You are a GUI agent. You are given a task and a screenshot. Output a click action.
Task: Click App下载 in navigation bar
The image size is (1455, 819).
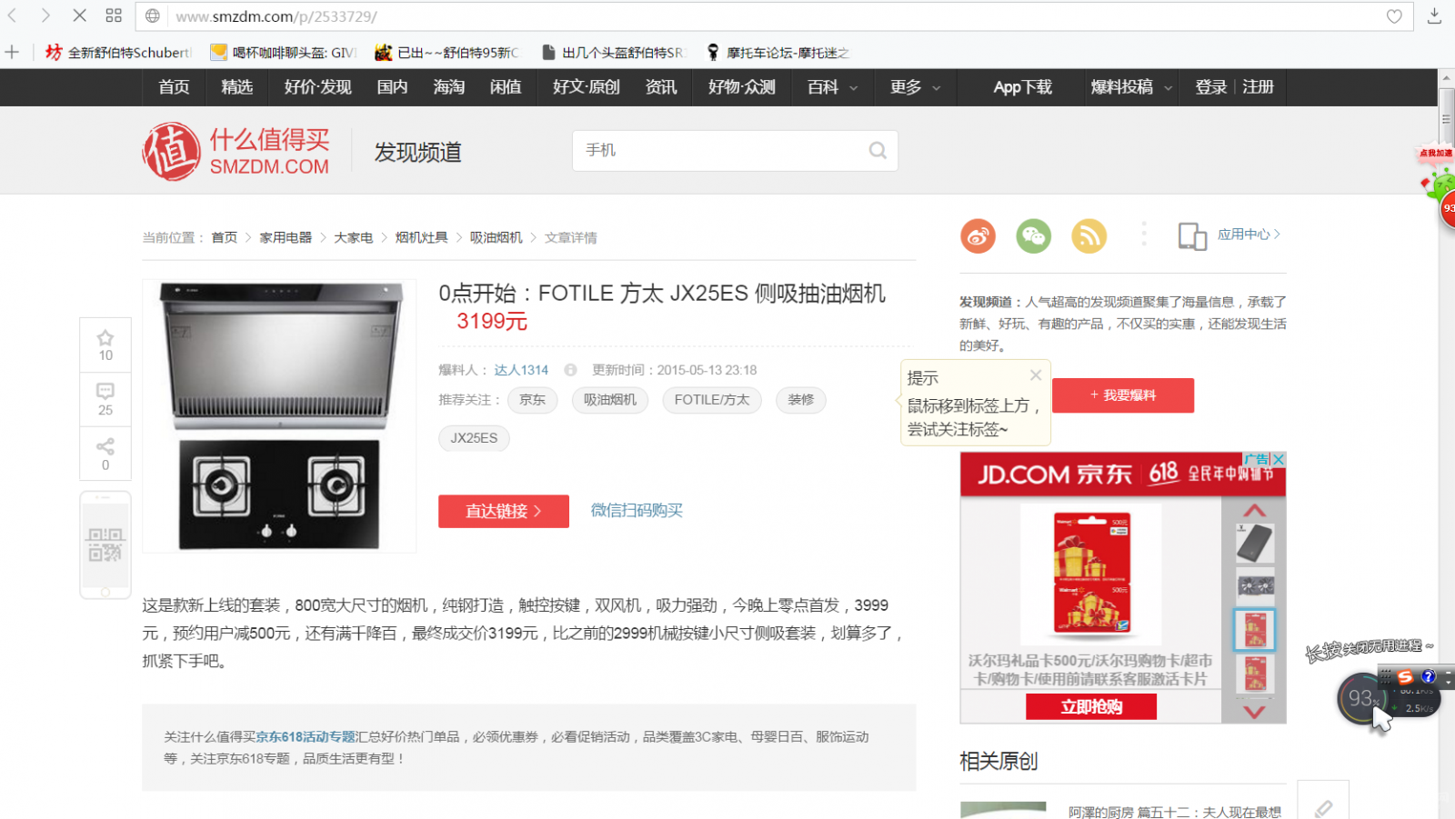[1022, 87]
